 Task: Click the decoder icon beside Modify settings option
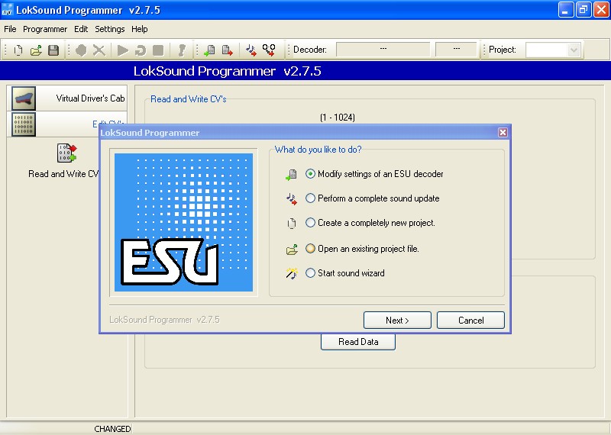(292, 175)
